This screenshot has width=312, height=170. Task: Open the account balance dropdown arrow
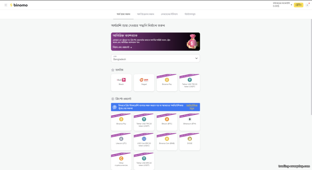coord(291,5)
